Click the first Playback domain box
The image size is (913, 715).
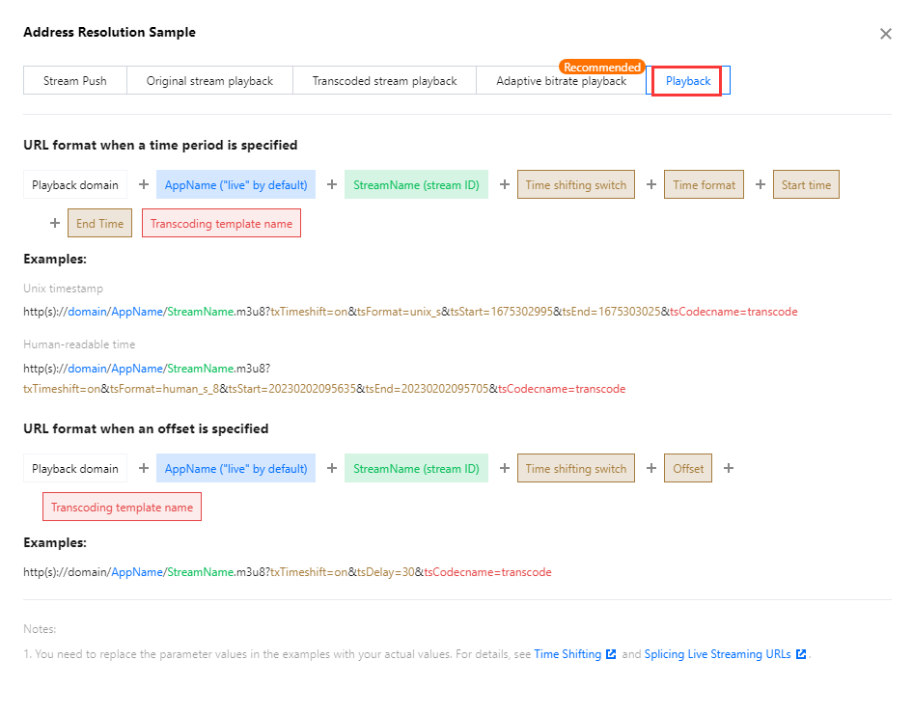(75, 185)
